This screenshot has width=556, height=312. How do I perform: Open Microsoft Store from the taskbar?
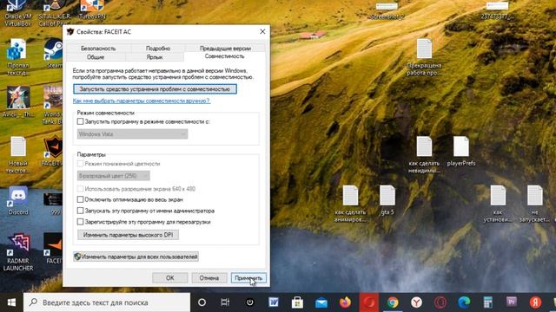click(297, 302)
